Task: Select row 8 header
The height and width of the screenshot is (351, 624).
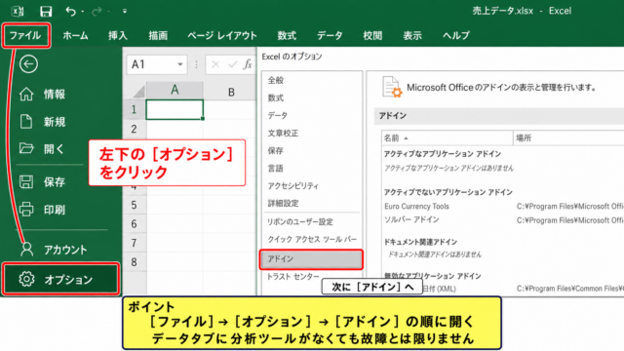Action: pyautogui.click(x=135, y=262)
